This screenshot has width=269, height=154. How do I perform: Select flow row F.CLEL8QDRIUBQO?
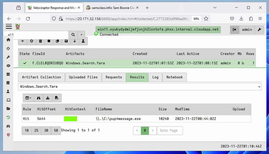pyautogui.click(x=137, y=63)
